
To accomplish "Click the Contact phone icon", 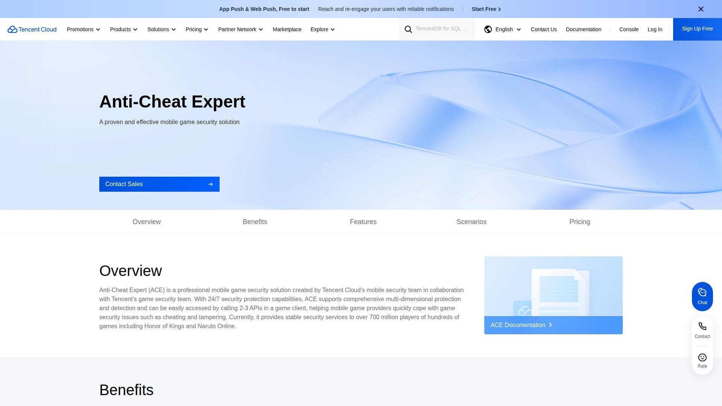I will tap(702, 326).
